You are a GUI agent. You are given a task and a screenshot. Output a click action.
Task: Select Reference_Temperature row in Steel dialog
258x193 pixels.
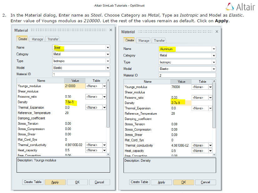point(62,113)
